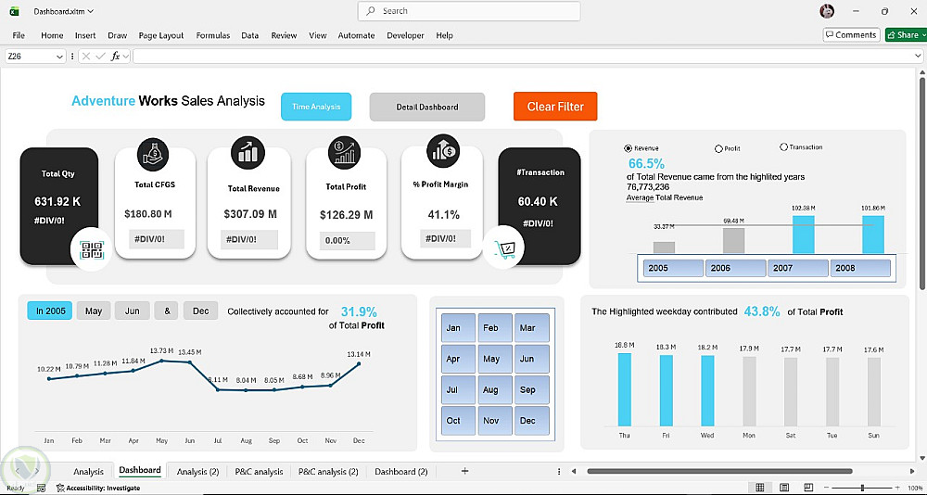Click the formula bar Enter checkmark icon
The height and width of the screenshot is (495, 927).
coord(100,57)
